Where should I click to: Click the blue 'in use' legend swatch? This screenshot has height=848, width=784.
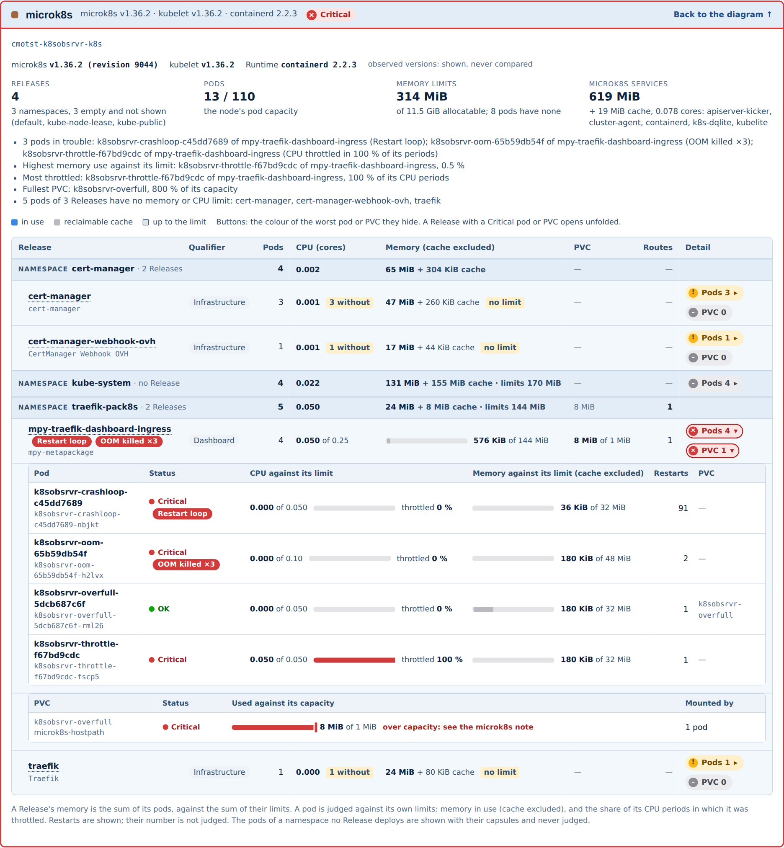(x=14, y=222)
